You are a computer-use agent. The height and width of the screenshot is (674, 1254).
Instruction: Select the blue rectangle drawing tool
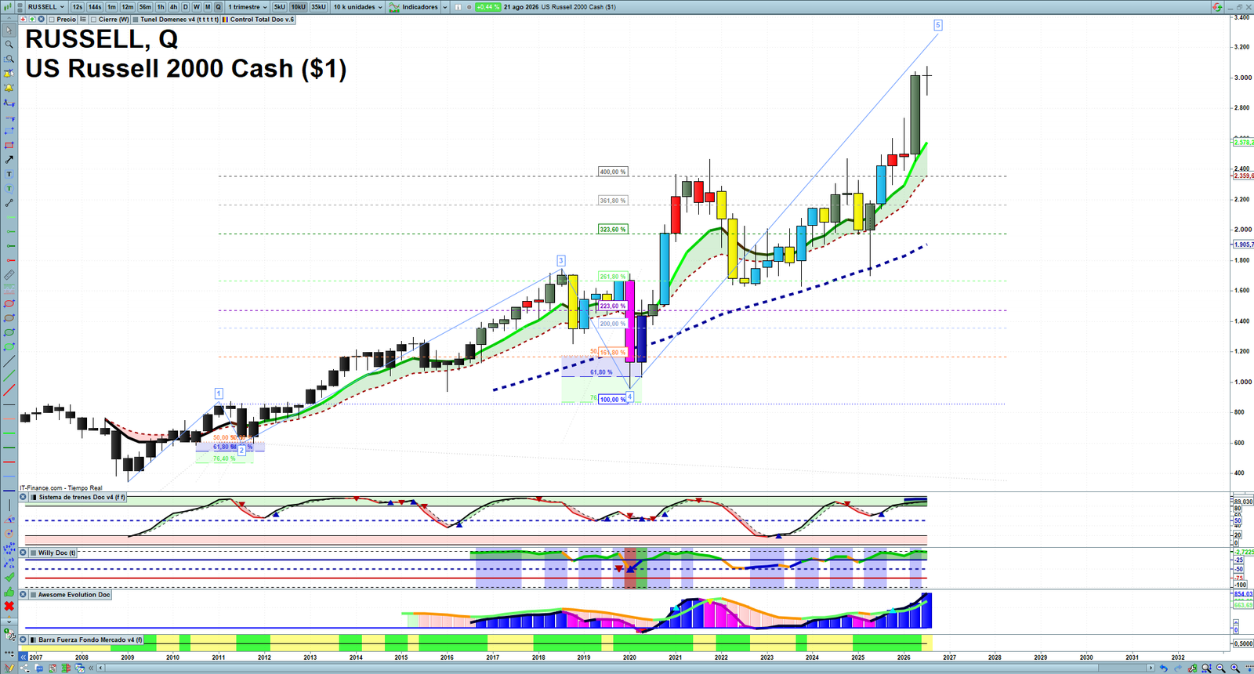pyautogui.click(x=9, y=131)
